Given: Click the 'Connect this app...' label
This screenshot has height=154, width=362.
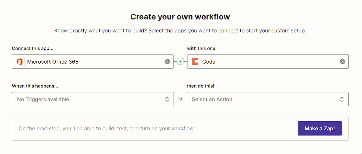Looking at the screenshot, I should [32, 48].
